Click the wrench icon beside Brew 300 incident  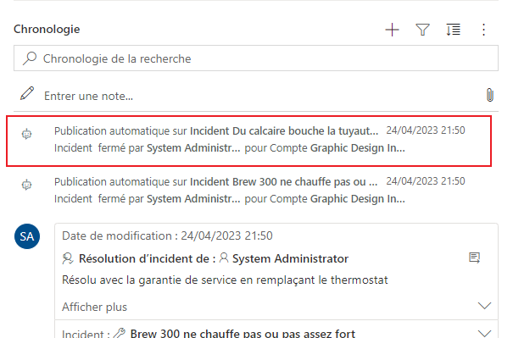[119, 334]
